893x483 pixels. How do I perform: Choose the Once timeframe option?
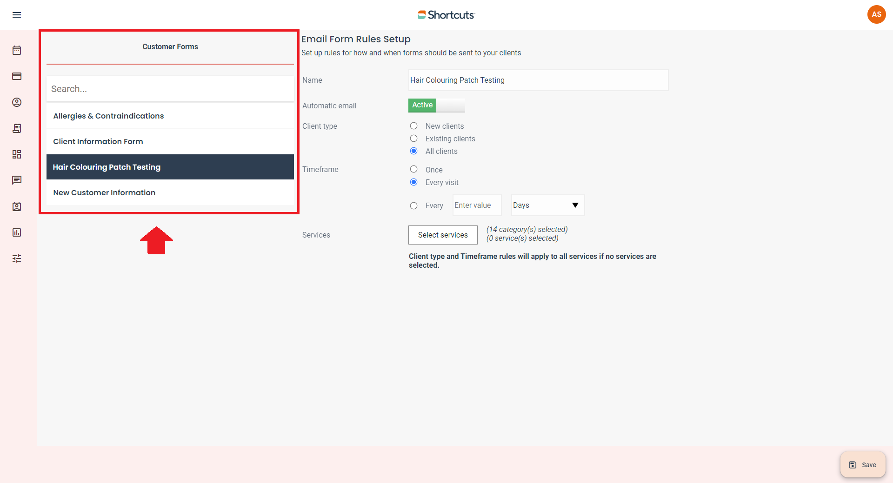point(413,169)
